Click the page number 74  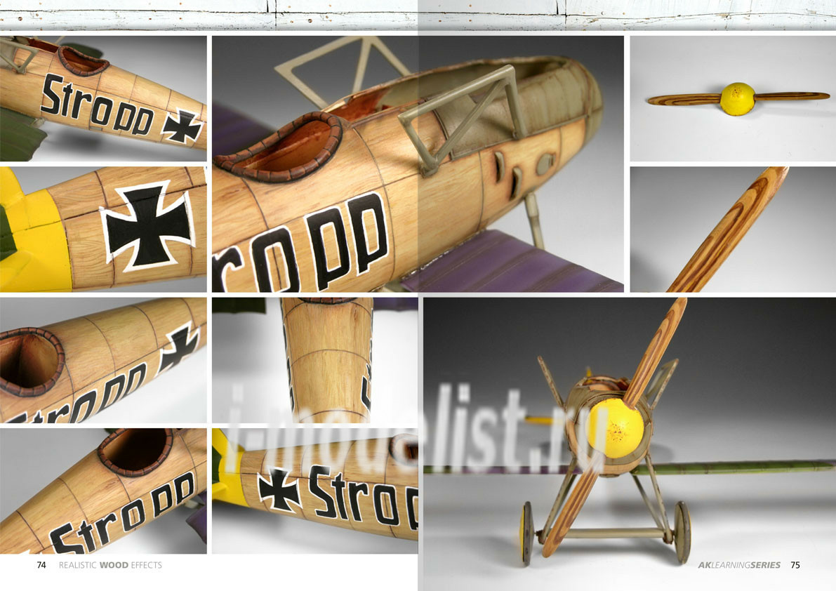pos(41,565)
